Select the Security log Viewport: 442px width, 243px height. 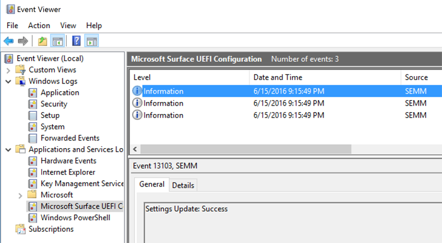[54, 104]
